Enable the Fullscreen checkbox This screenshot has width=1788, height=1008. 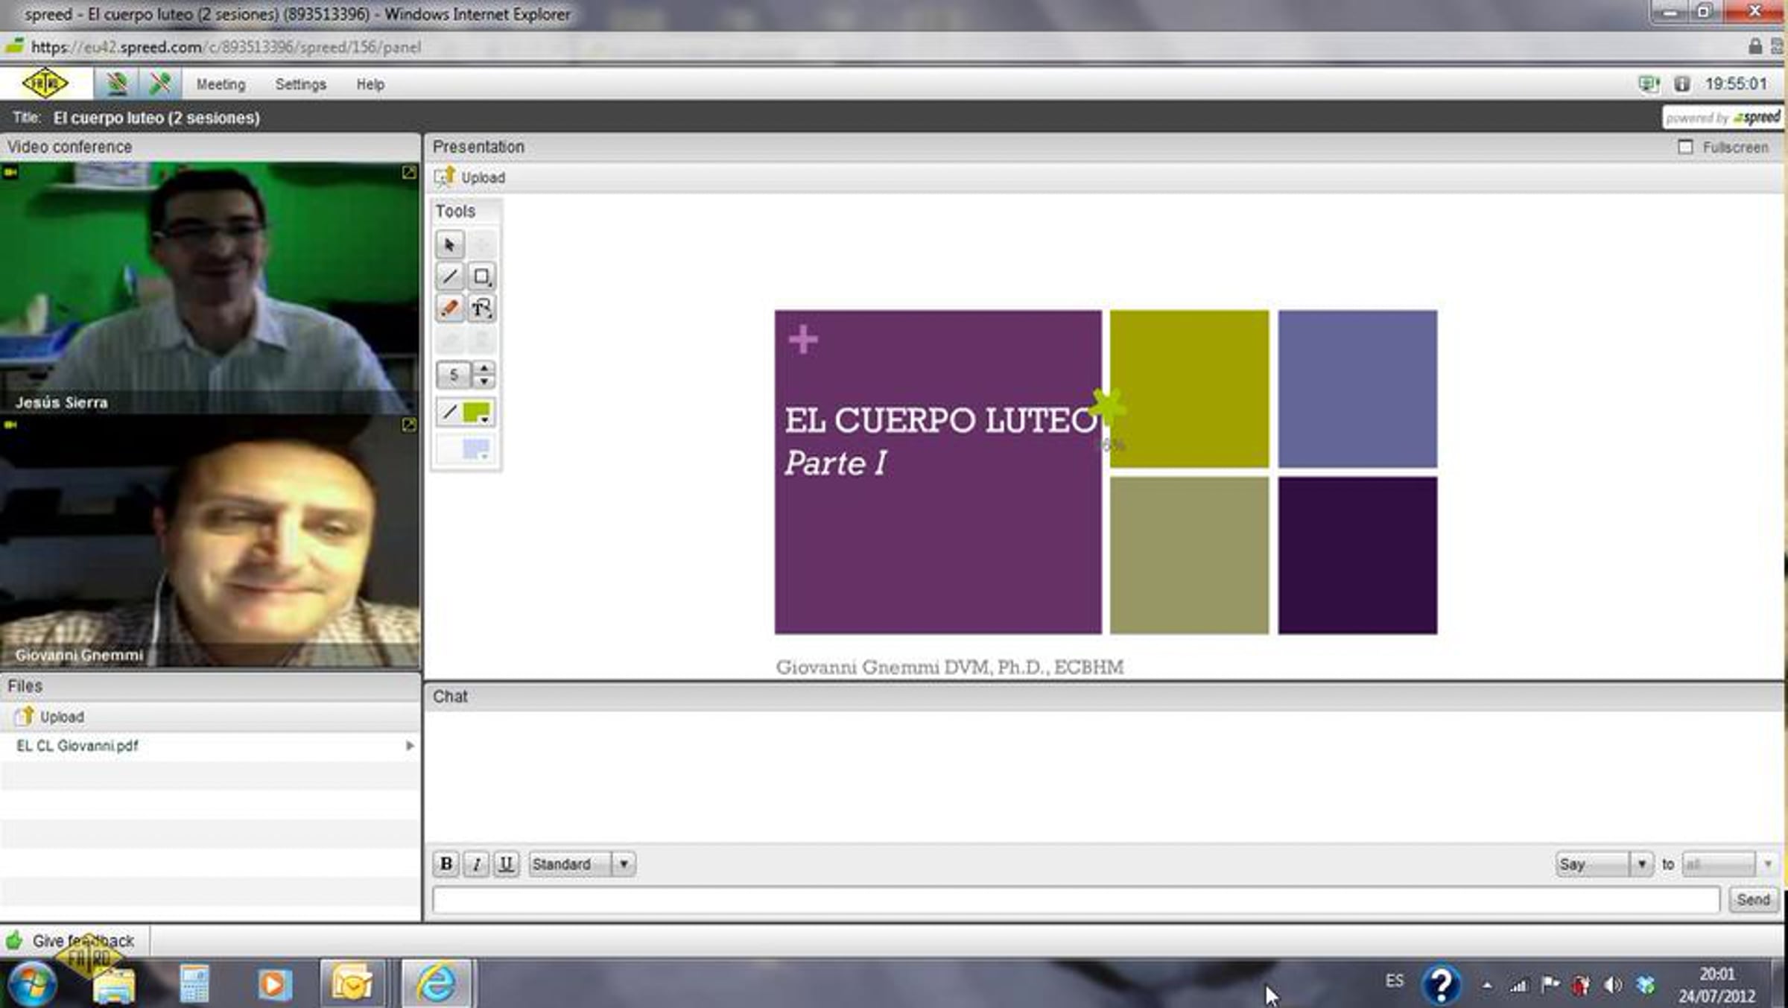click(x=1685, y=147)
